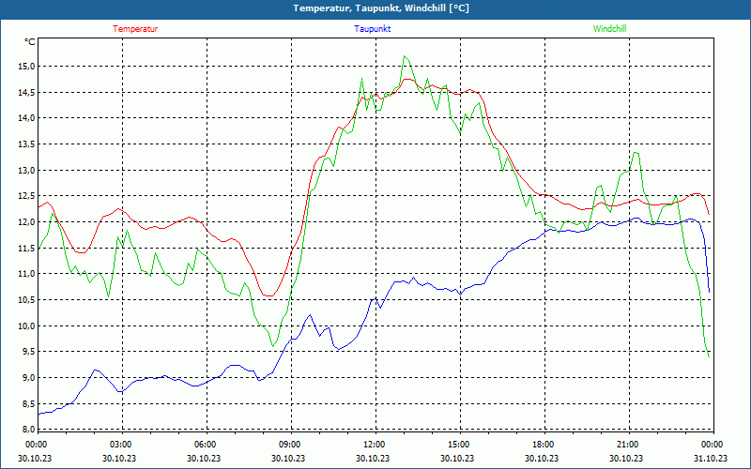
Task: Click the 18:00 time axis label
Action: pos(544,445)
